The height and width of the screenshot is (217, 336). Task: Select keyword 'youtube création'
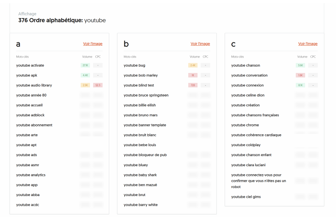[246, 105]
